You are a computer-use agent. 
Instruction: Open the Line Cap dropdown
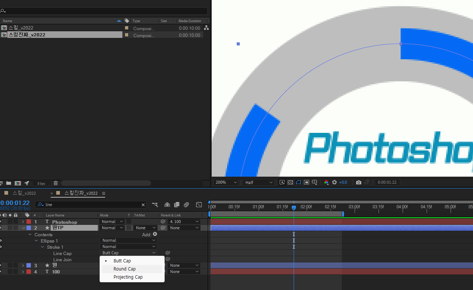pos(128,253)
